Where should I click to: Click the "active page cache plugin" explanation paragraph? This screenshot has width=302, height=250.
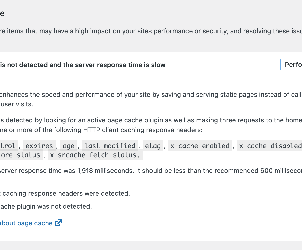click(151, 125)
